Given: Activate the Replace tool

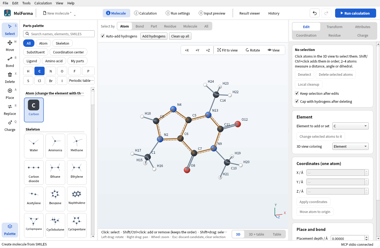Looking at the screenshot, I should pyautogui.click(x=10, y=110).
